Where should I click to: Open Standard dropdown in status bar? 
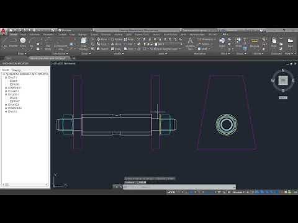click(x=238, y=192)
